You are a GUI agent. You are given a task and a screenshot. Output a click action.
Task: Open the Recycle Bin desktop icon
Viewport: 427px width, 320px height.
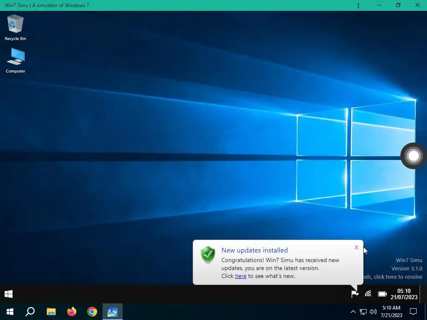pos(15,28)
